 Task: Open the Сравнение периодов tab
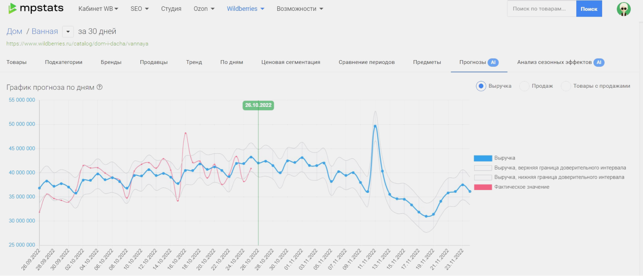click(x=367, y=62)
